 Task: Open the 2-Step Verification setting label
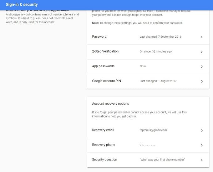pos(105,51)
